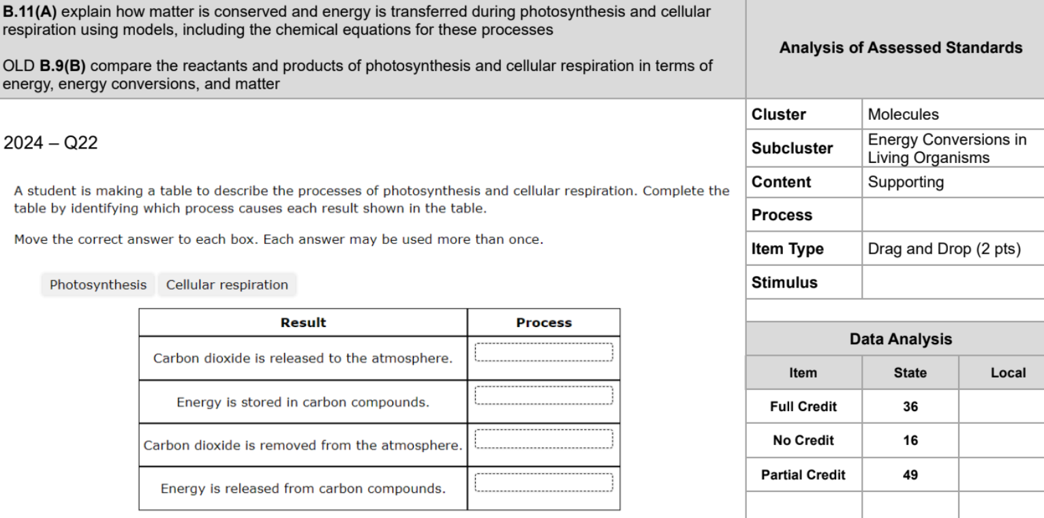The image size is (1044, 518).
Task: Click the Data Analysis header
Action: (x=895, y=339)
